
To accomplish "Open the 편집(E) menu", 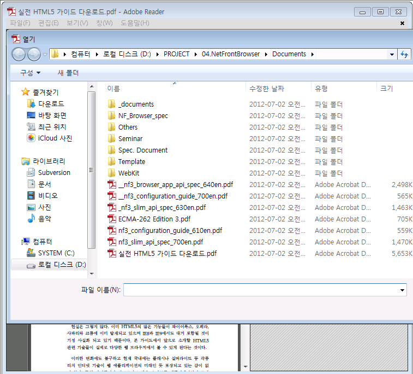I will tap(49, 23).
